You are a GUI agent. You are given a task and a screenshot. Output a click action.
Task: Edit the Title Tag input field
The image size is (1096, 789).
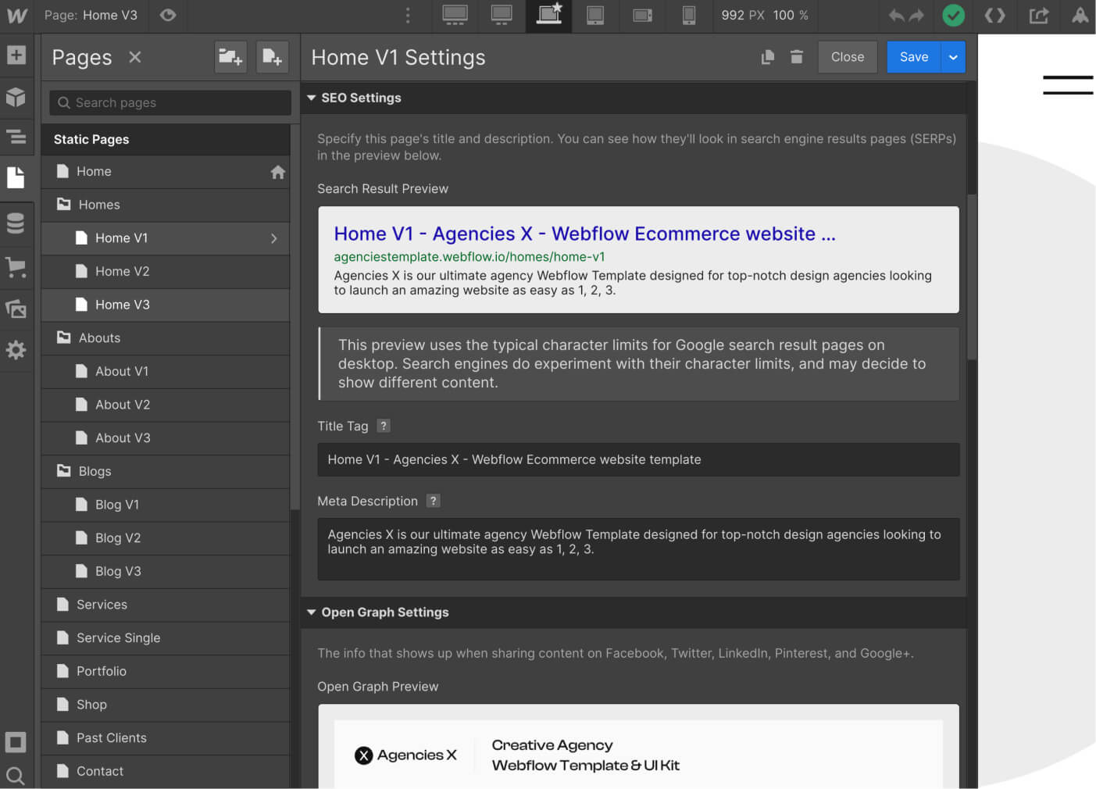tap(638, 459)
